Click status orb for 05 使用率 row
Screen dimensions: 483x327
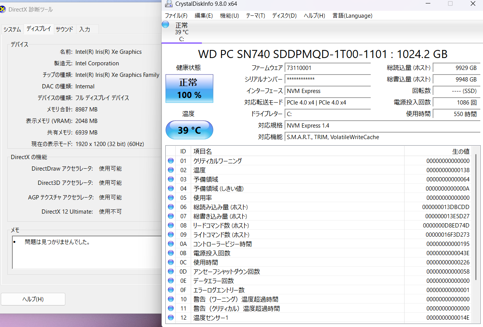pos(171,198)
